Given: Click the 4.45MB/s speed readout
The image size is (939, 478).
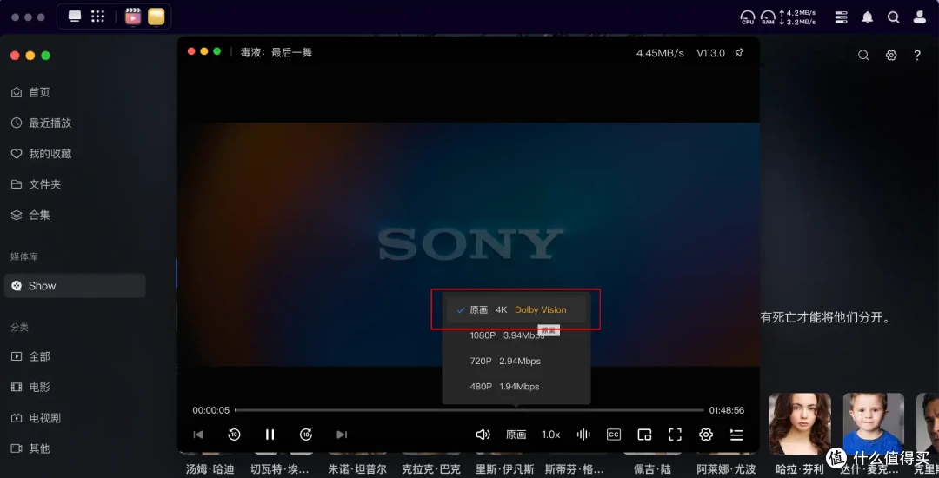Looking at the screenshot, I should pos(660,53).
